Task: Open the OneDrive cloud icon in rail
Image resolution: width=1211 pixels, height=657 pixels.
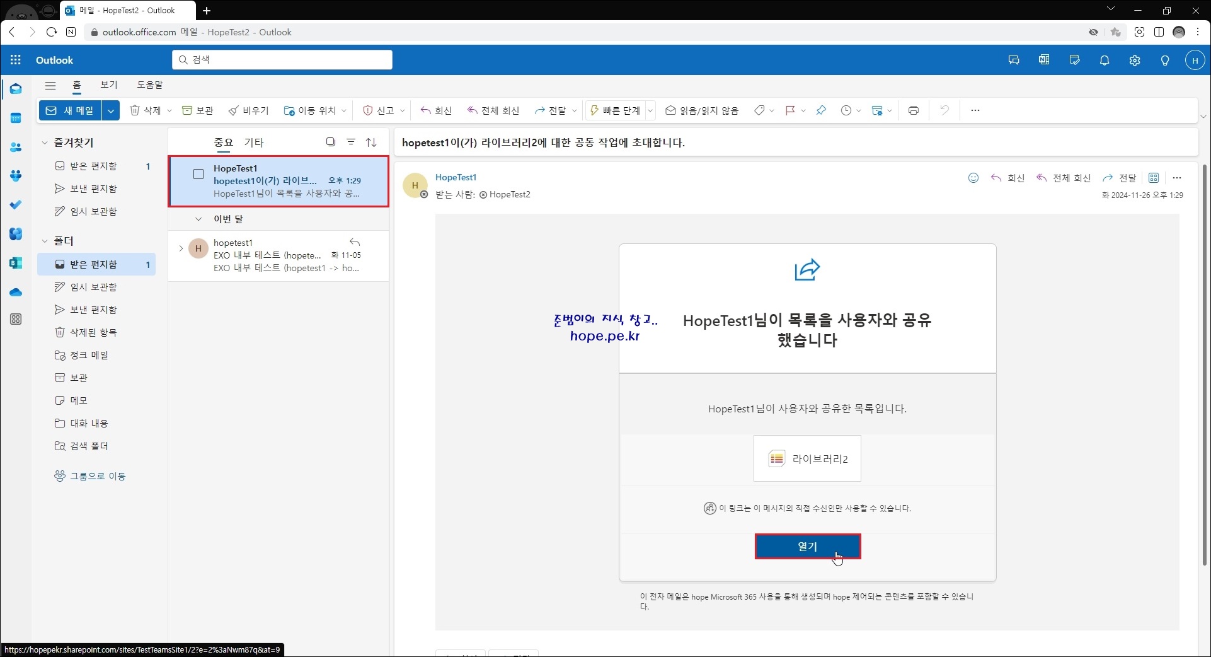Action: pyautogui.click(x=16, y=292)
